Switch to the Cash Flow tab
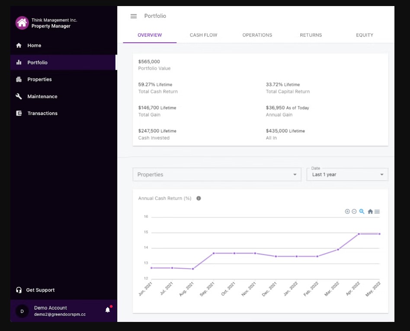410x331 pixels. point(203,35)
